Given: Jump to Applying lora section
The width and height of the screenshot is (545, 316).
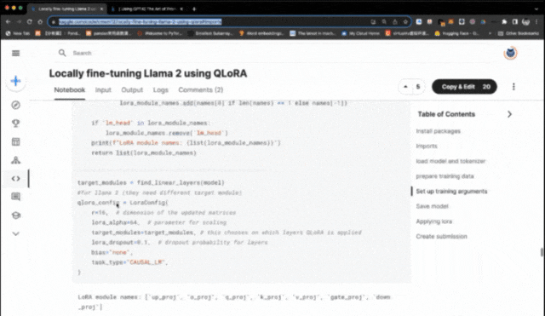Looking at the screenshot, I should pyautogui.click(x=433, y=221).
